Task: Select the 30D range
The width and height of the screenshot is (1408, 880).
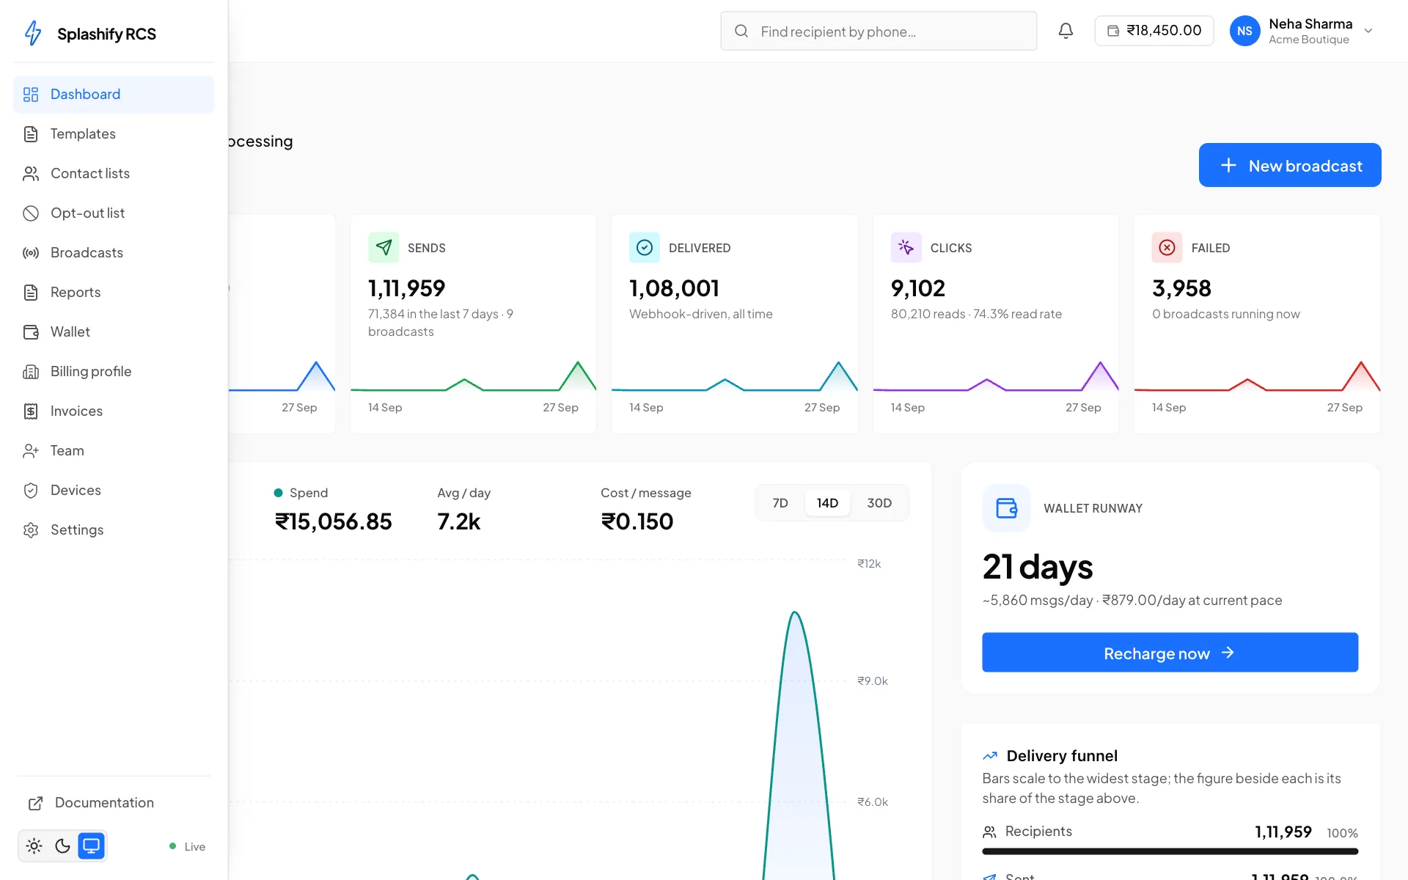Action: click(879, 503)
